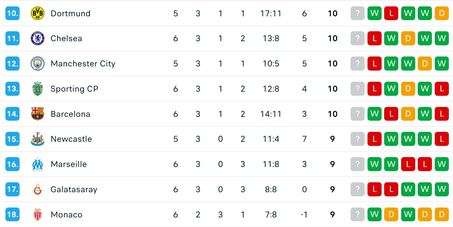Click the rank 18 position badge
Image resolution: width=453 pixels, height=227 pixels.
(x=12, y=215)
